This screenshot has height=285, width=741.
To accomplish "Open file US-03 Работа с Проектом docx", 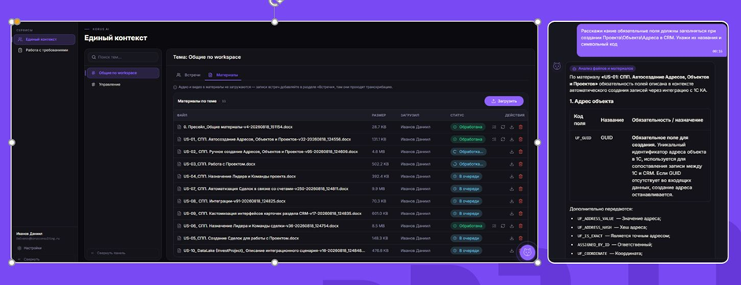I will (219, 164).
